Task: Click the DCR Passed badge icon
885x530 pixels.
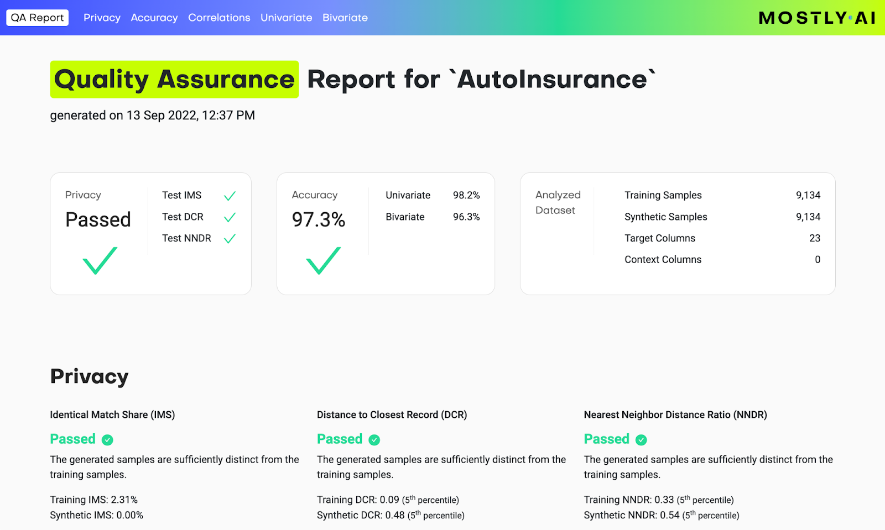Action: point(374,440)
